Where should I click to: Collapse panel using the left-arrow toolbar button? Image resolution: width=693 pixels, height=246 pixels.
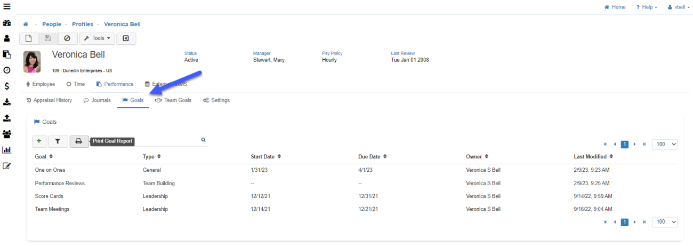(x=126, y=38)
